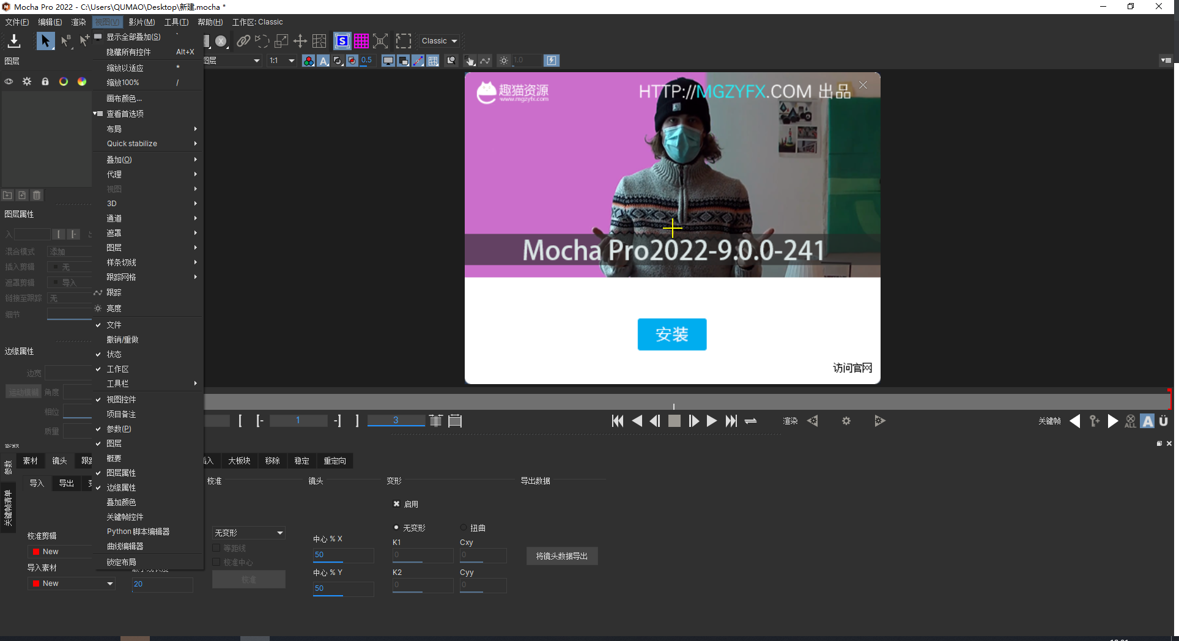This screenshot has width=1179, height=641.
Task: Choose Python 脚本编辑器 menu entry
Action: click(147, 532)
